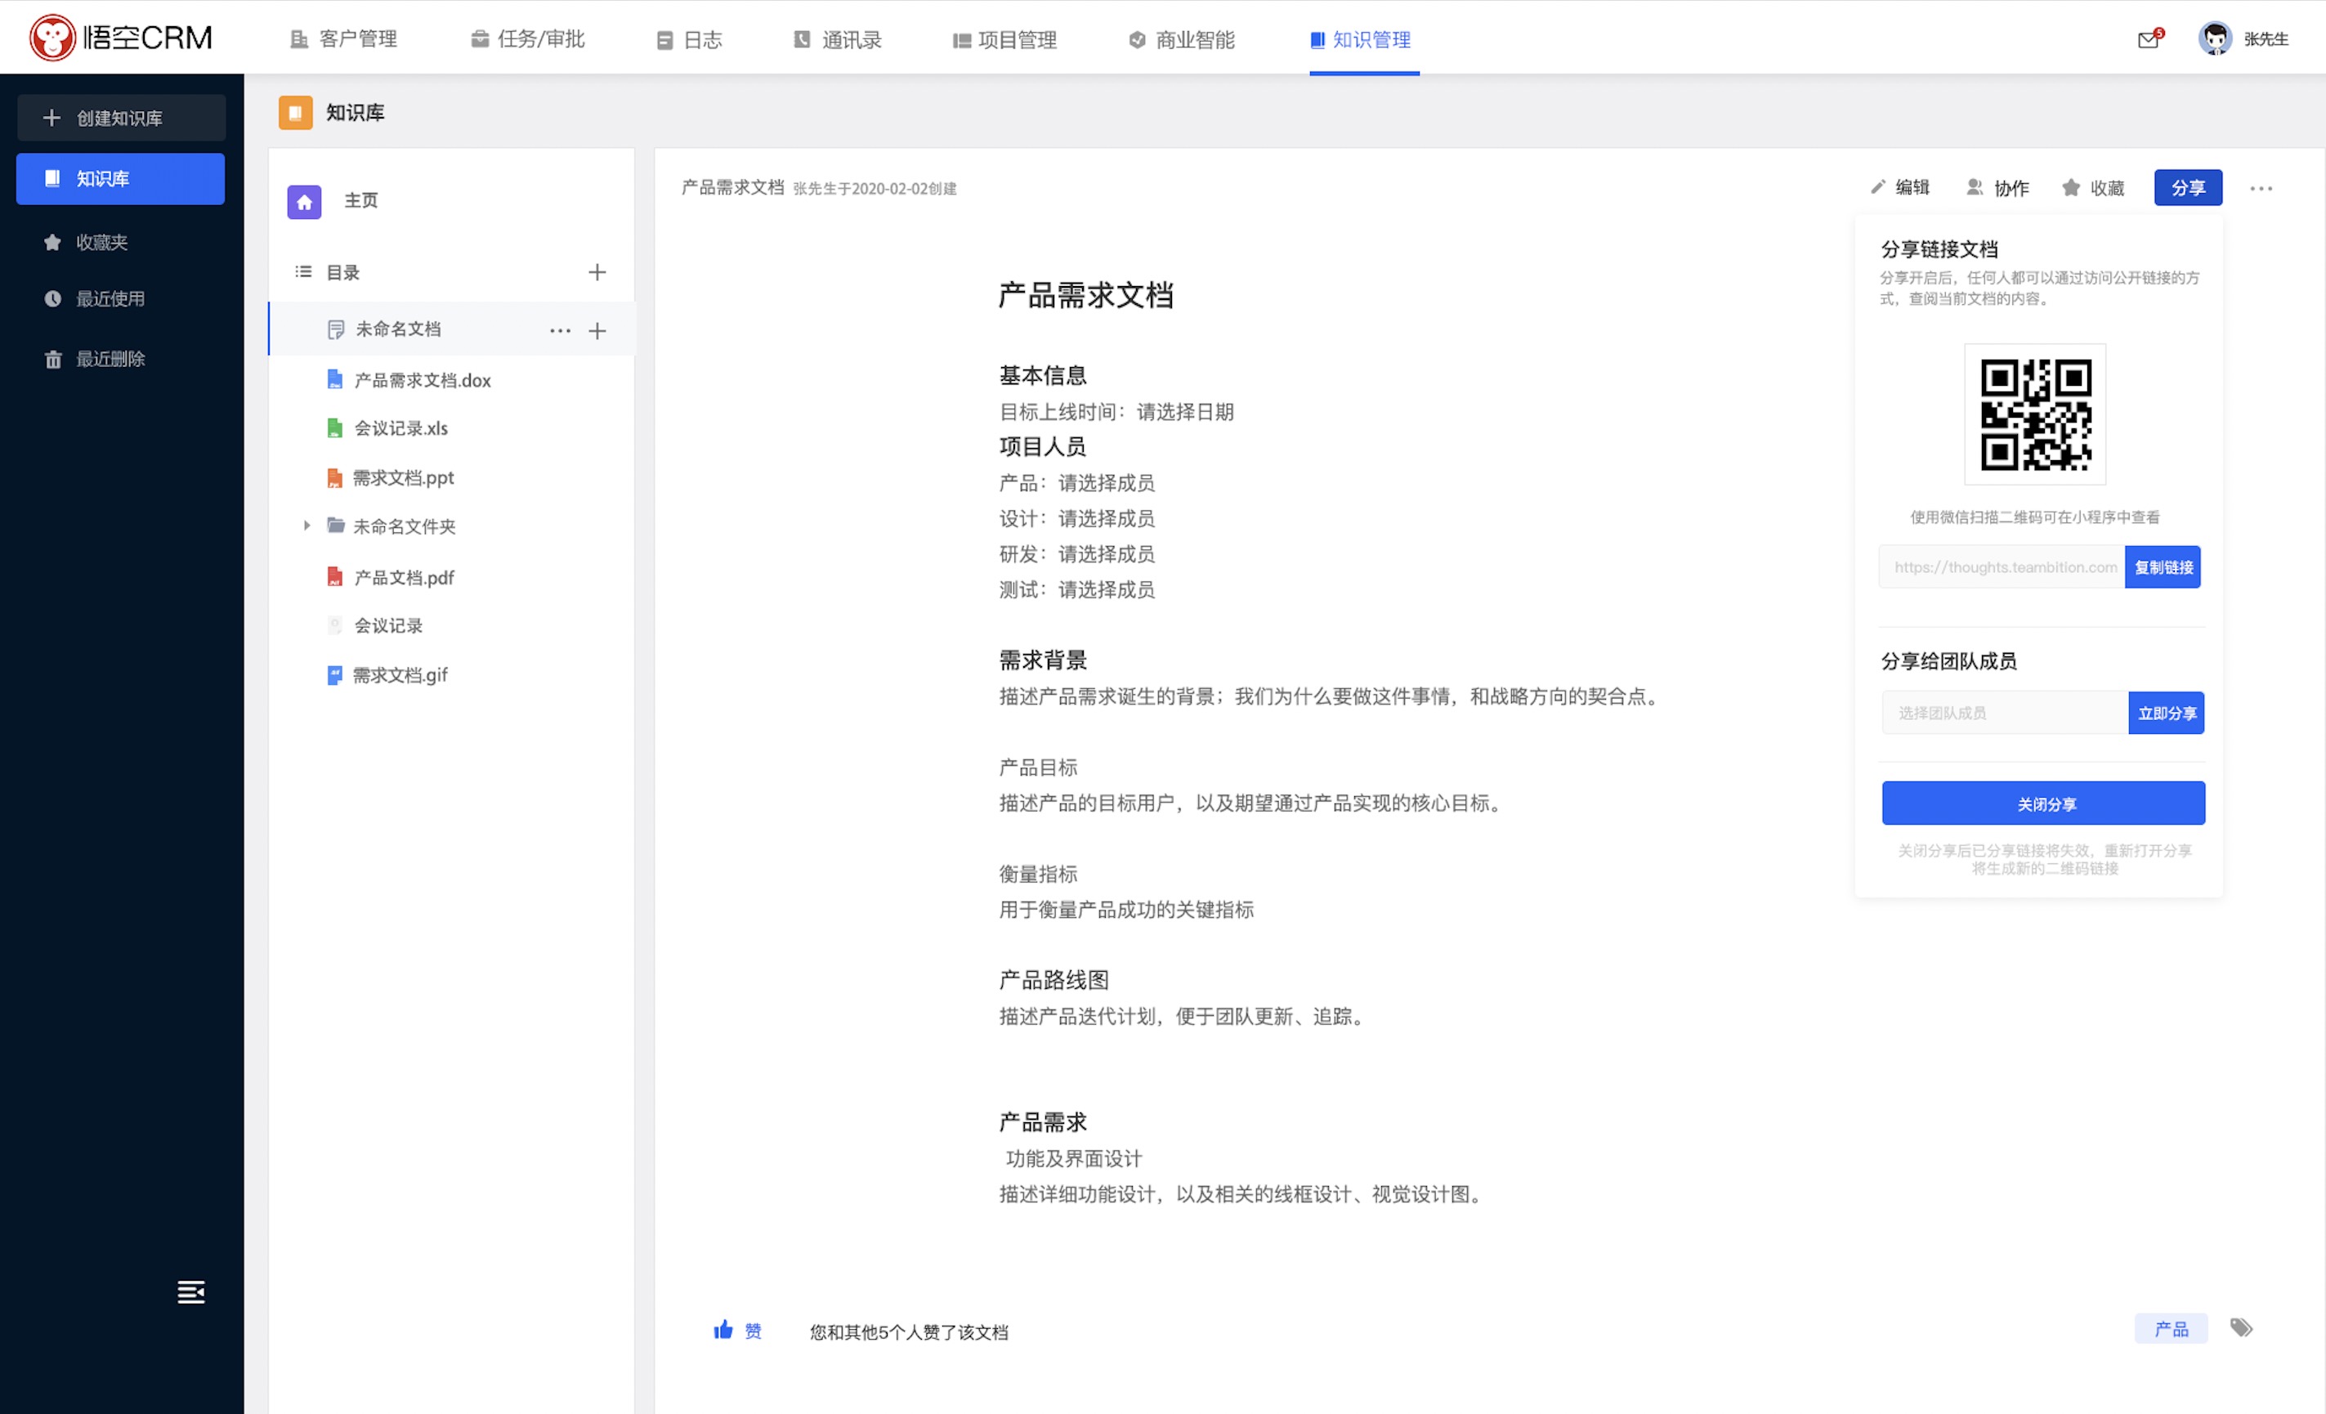The height and width of the screenshot is (1414, 2326).
Task: Open the 任务/审批 menu
Action: pyautogui.click(x=528, y=40)
